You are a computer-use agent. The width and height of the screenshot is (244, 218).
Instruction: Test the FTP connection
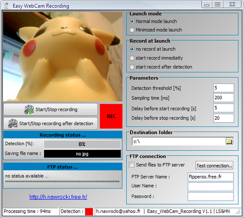coord(214,165)
